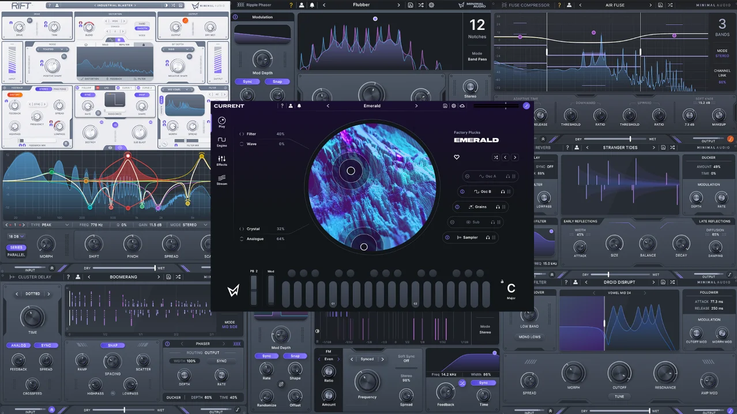The width and height of the screenshot is (737, 414).
Task: Solo Osc B with its headphones icon
Action: 503,192
